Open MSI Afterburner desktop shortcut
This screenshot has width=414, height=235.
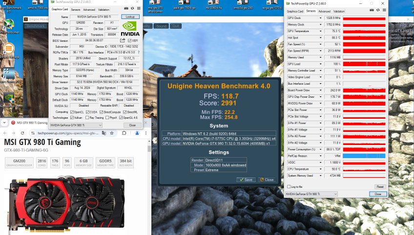pos(9,26)
